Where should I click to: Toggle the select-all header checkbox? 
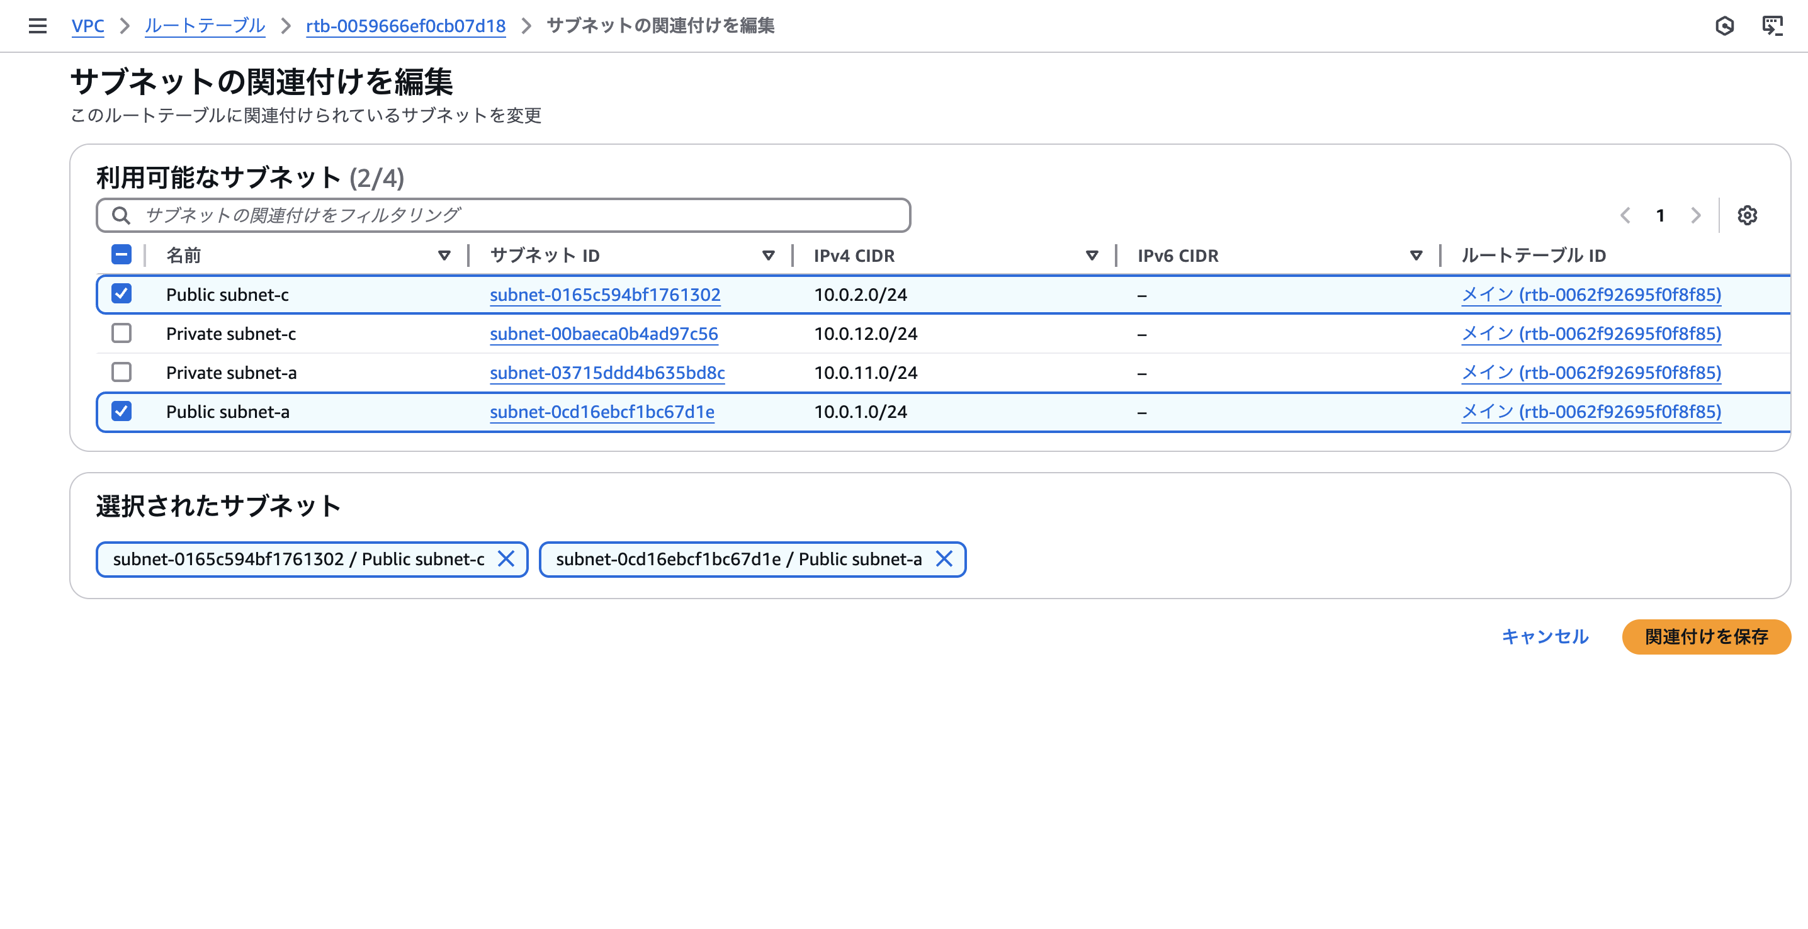(121, 255)
